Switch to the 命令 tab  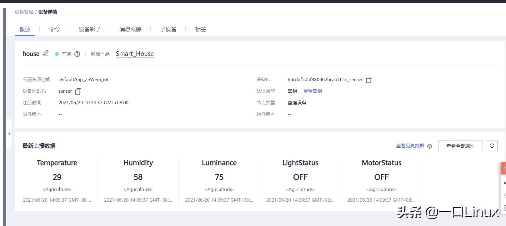(54, 29)
